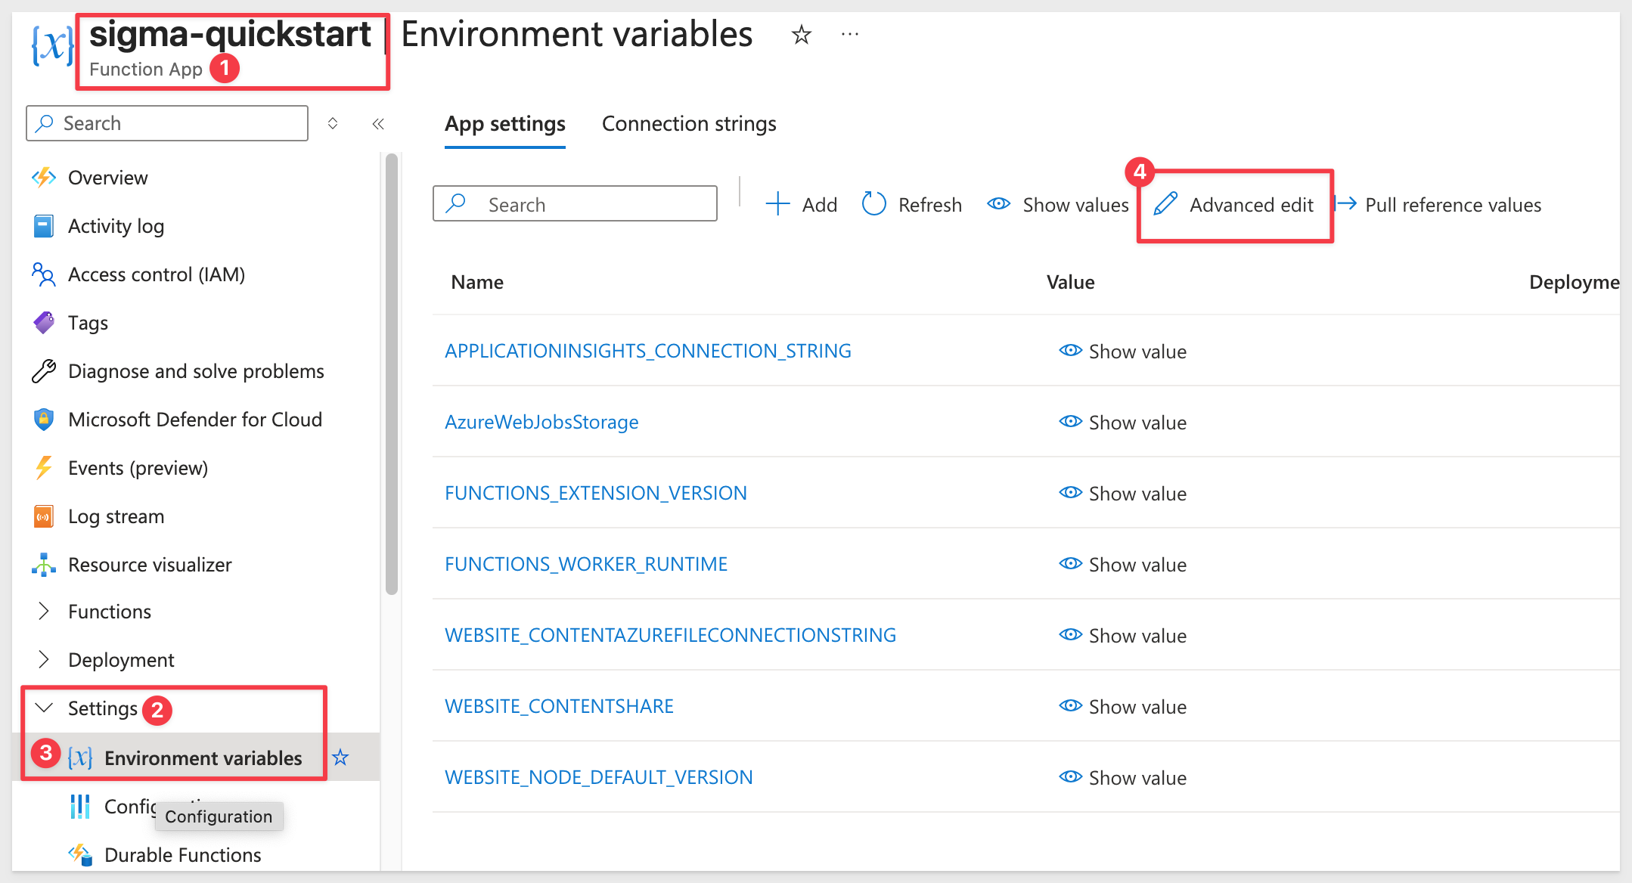Click the sidebar expand/collapse all arrows icon
Viewport: 1632px width, 883px height.
333,123
